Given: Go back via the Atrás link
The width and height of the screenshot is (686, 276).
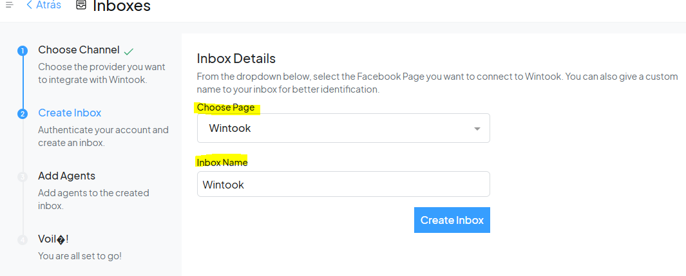Looking at the screenshot, I should (x=44, y=5).
